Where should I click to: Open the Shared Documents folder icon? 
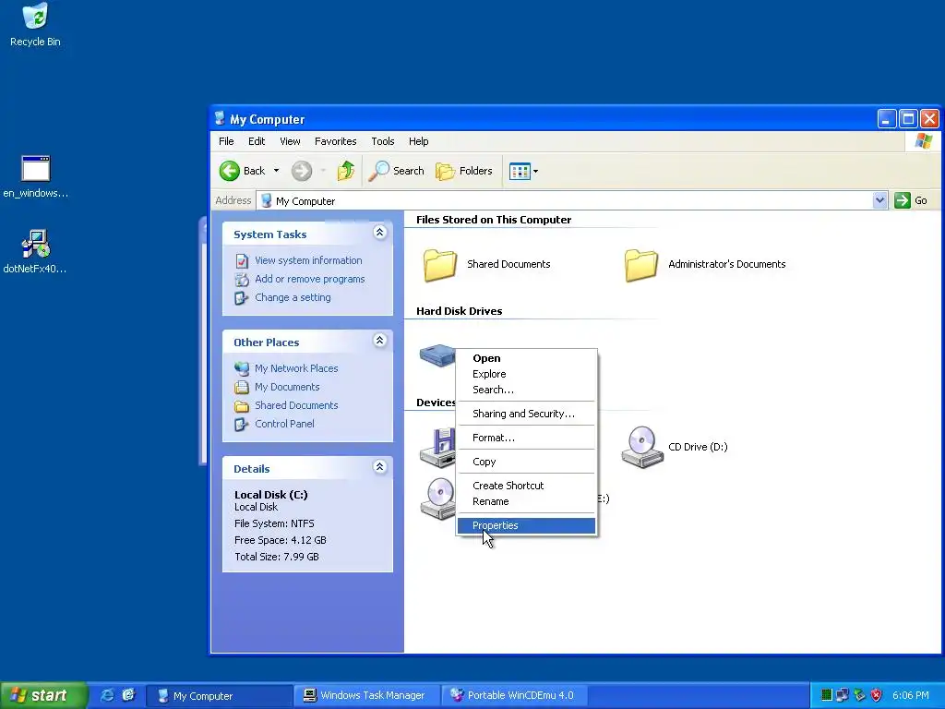(440, 265)
